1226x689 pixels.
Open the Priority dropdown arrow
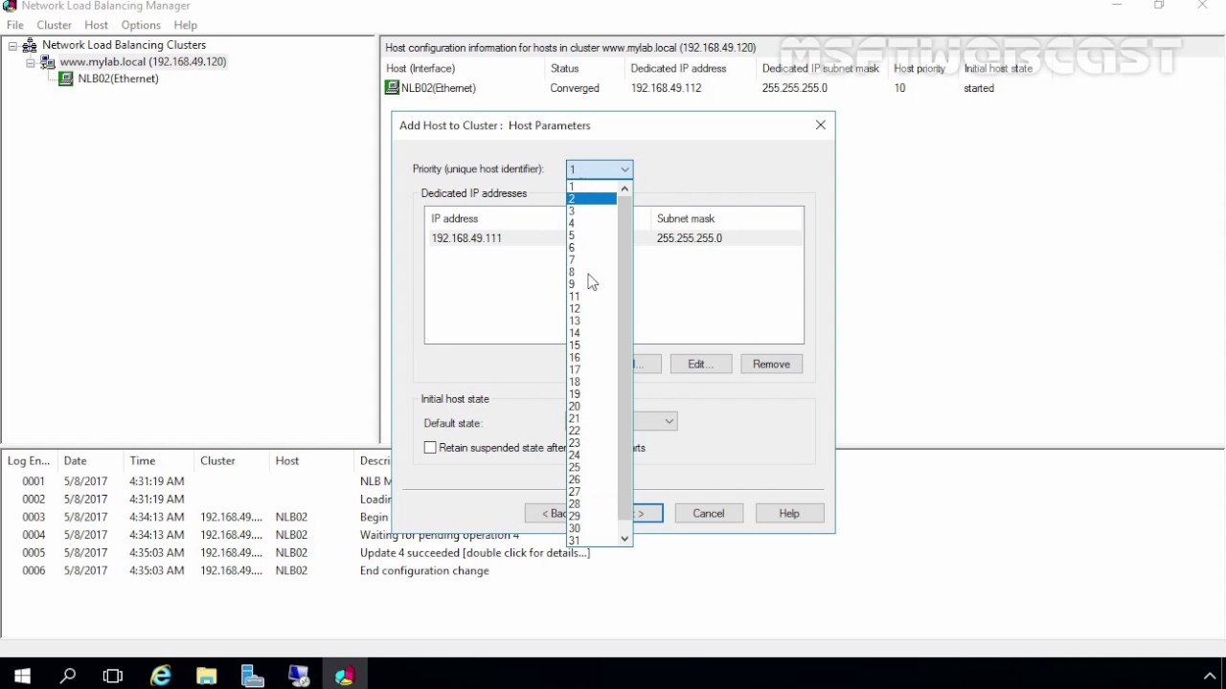point(624,169)
